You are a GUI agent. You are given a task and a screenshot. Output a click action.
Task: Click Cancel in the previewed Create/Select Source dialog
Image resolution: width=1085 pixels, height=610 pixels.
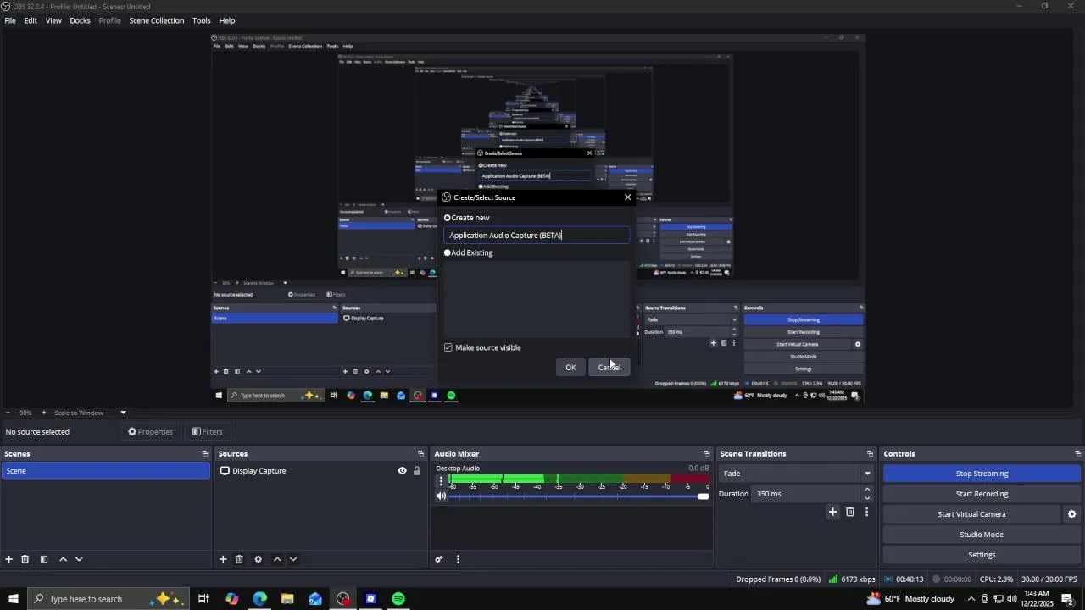(x=609, y=367)
